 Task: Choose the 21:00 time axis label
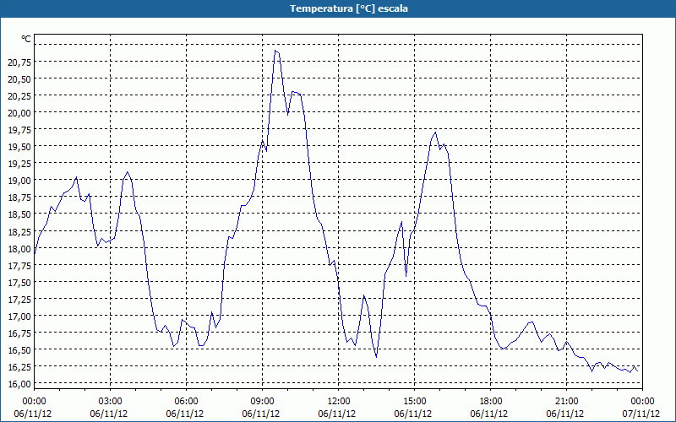click(566, 402)
